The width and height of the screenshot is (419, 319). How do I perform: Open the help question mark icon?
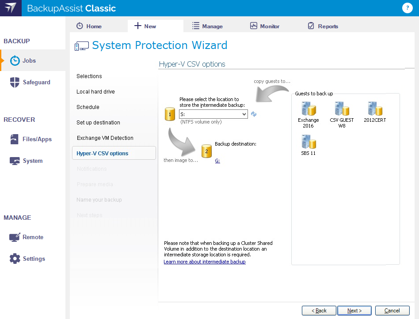pos(407,8)
